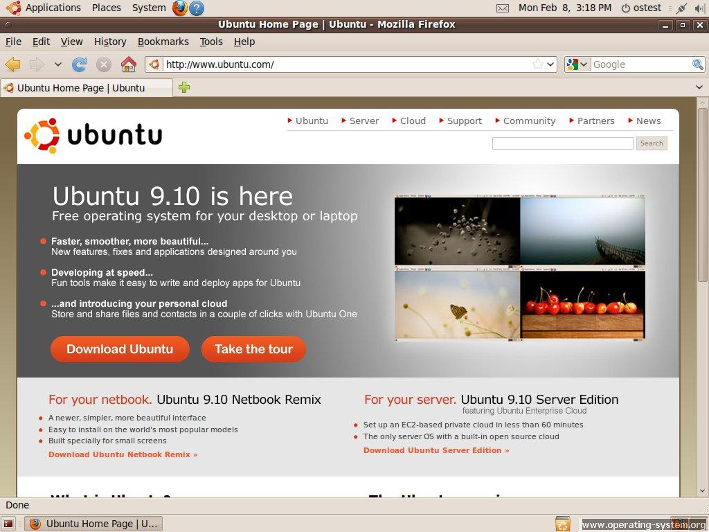
Task: Click the Take the tour button
Action: coord(253,349)
